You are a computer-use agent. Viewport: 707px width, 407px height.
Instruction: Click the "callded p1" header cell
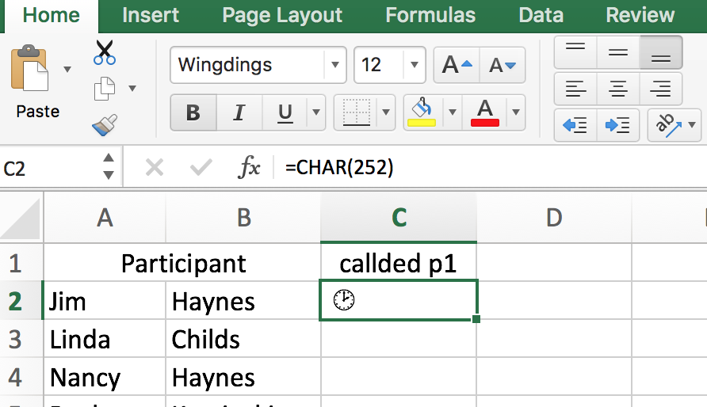point(399,263)
